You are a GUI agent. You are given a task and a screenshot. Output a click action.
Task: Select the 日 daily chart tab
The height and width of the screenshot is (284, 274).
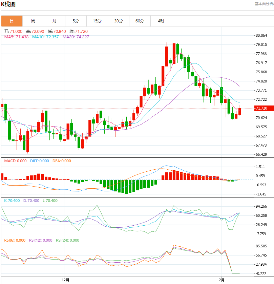click(12, 21)
